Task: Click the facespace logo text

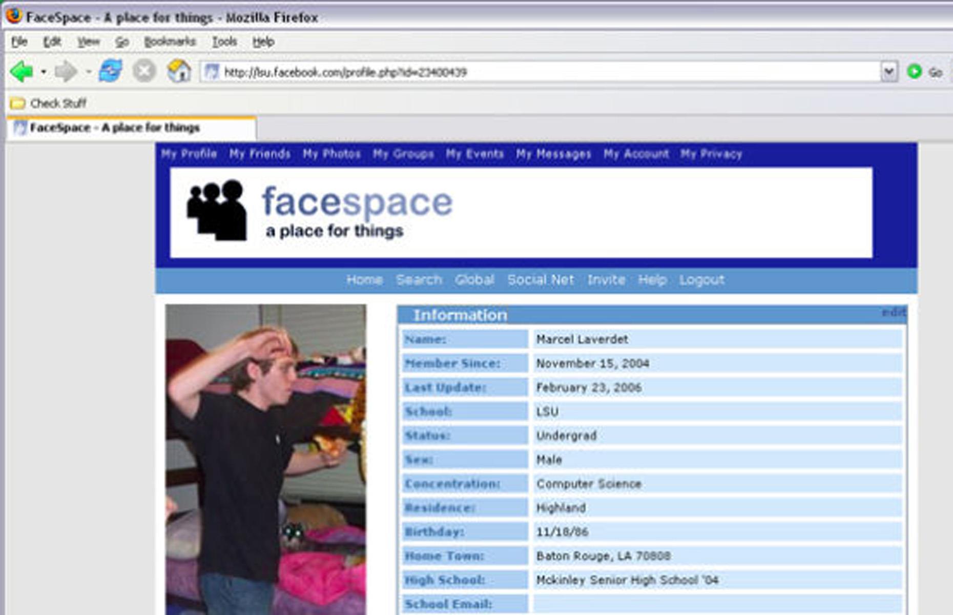Action: (357, 202)
